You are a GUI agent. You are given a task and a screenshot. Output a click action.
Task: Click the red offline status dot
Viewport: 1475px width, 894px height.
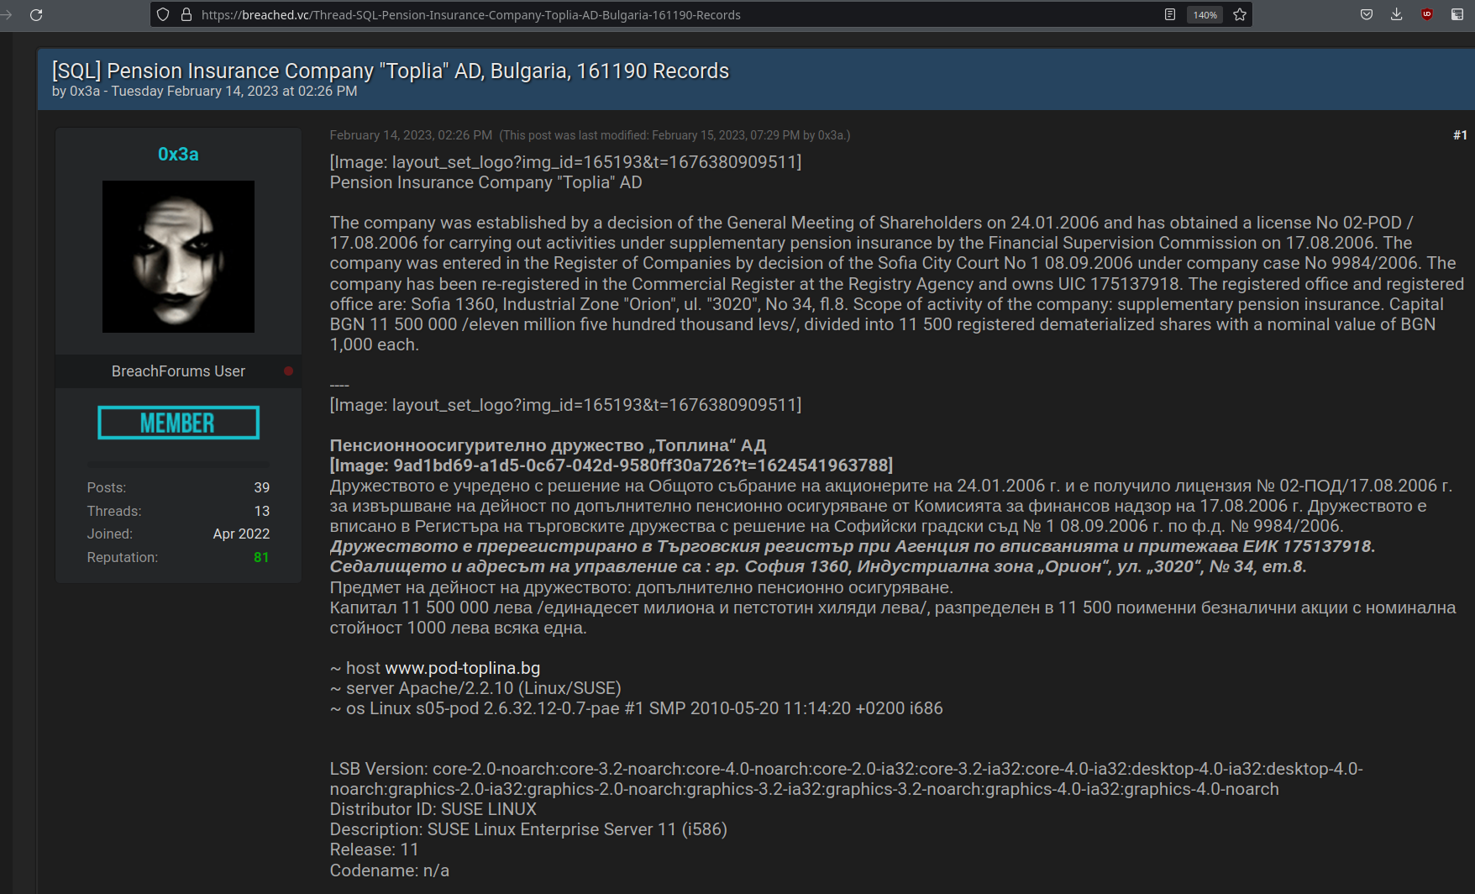point(288,371)
